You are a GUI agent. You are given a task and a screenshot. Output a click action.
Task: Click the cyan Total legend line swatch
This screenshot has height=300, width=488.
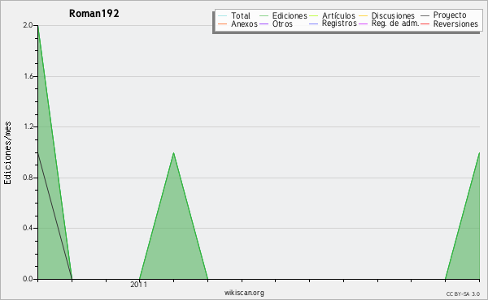(223, 15)
